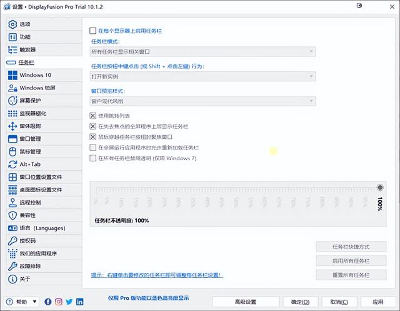Enable 在每个显示器上启用任务栏 checkbox
Screen dimensions: 400x311
click(x=93, y=31)
